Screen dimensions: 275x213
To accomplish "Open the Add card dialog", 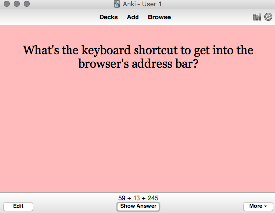I will (133, 17).
